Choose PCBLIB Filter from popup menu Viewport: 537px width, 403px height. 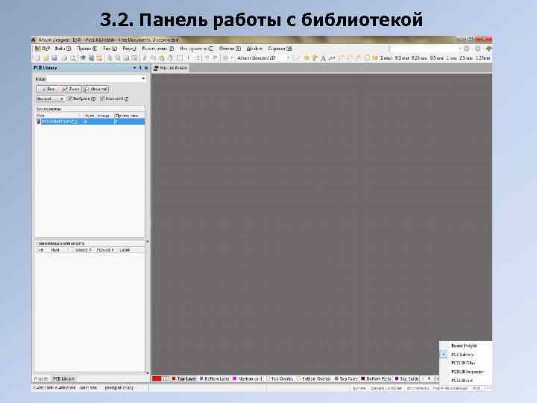pos(463,363)
